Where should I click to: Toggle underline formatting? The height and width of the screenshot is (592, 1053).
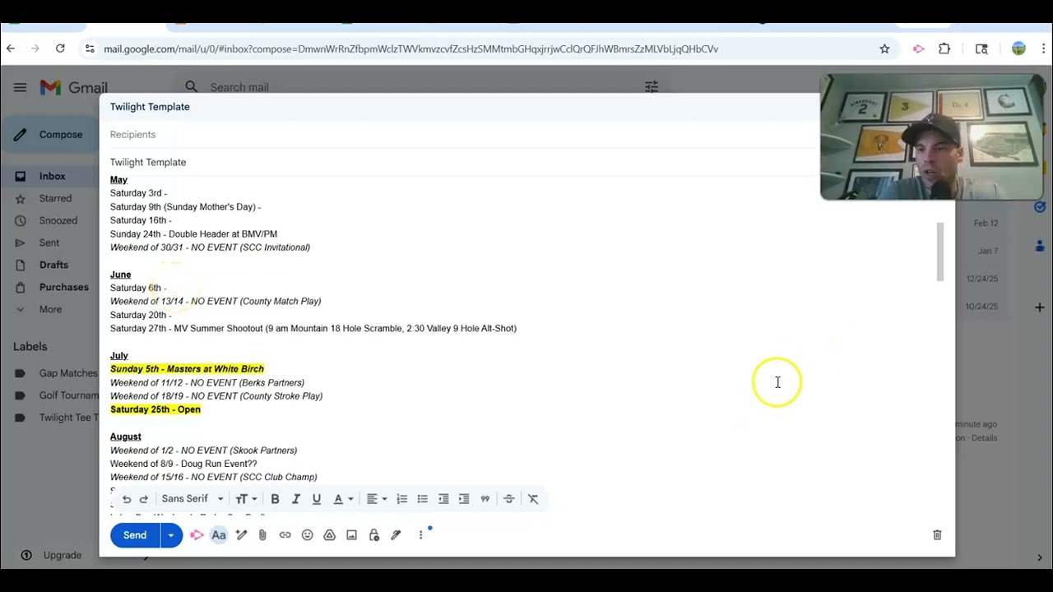(x=316, y=499)
